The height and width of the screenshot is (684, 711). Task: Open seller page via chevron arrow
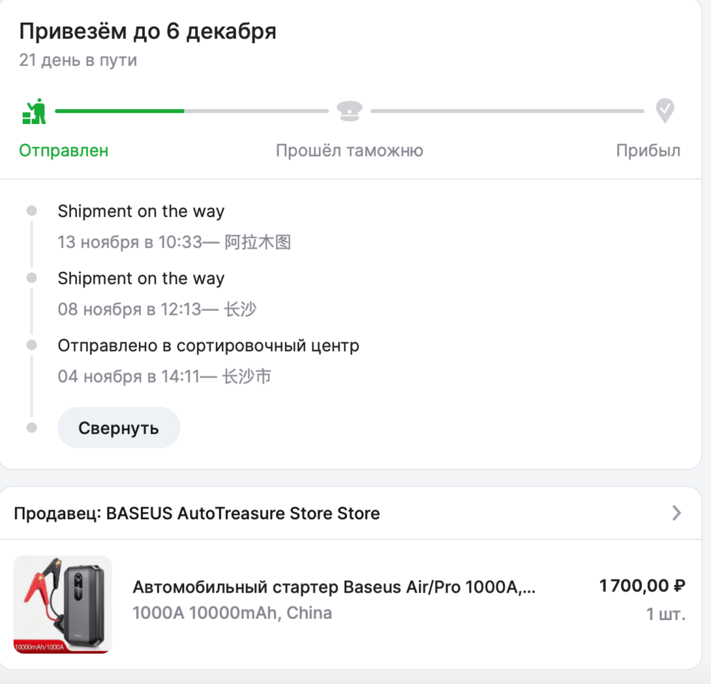[676, 513]
